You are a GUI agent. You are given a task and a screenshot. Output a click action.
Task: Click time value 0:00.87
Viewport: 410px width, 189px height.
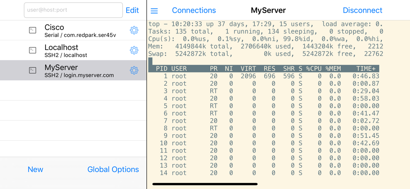(x=366, y=84)
